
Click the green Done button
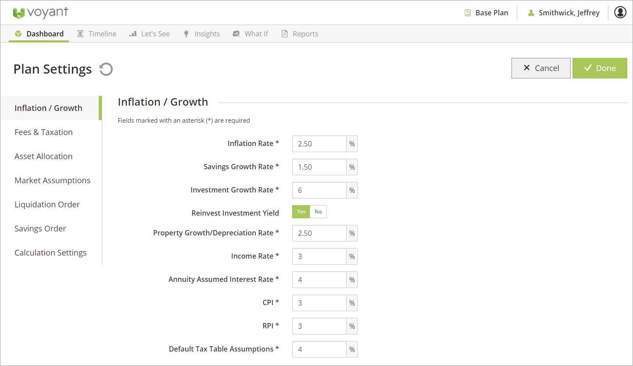(x=600, y=68)
